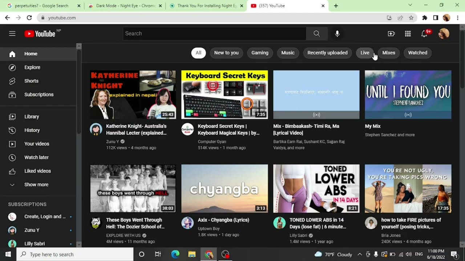Open Watch later in sidebar
Screen dimensions: 465x261
(x=38, y=157)
